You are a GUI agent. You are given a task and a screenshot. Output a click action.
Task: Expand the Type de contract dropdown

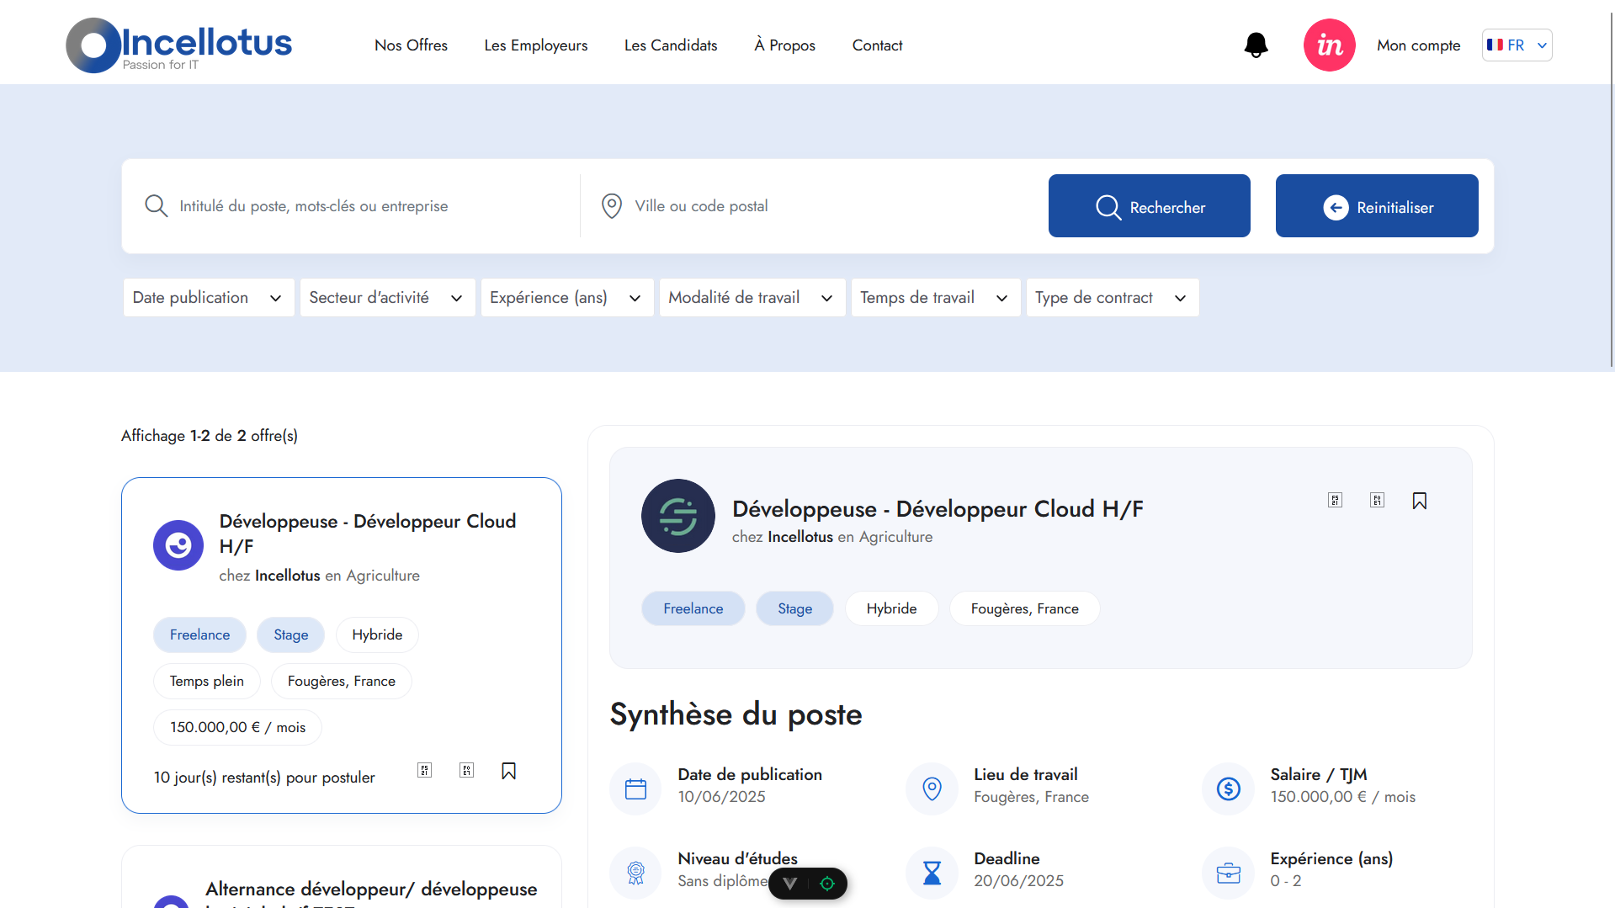(1112, 297)
